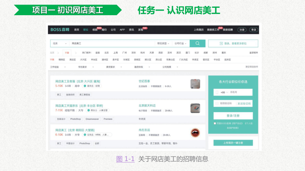The image size is (305, 171).
Task: Click the right chevron after 不限 city box
Action: 76,53
